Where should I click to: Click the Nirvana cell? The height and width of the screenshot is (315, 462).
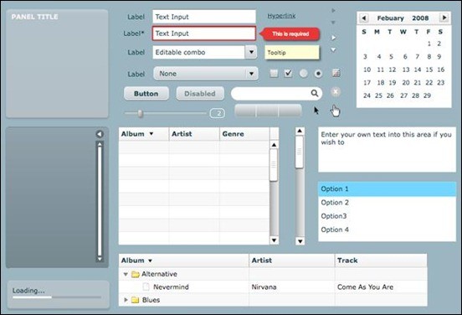(264, 287)
